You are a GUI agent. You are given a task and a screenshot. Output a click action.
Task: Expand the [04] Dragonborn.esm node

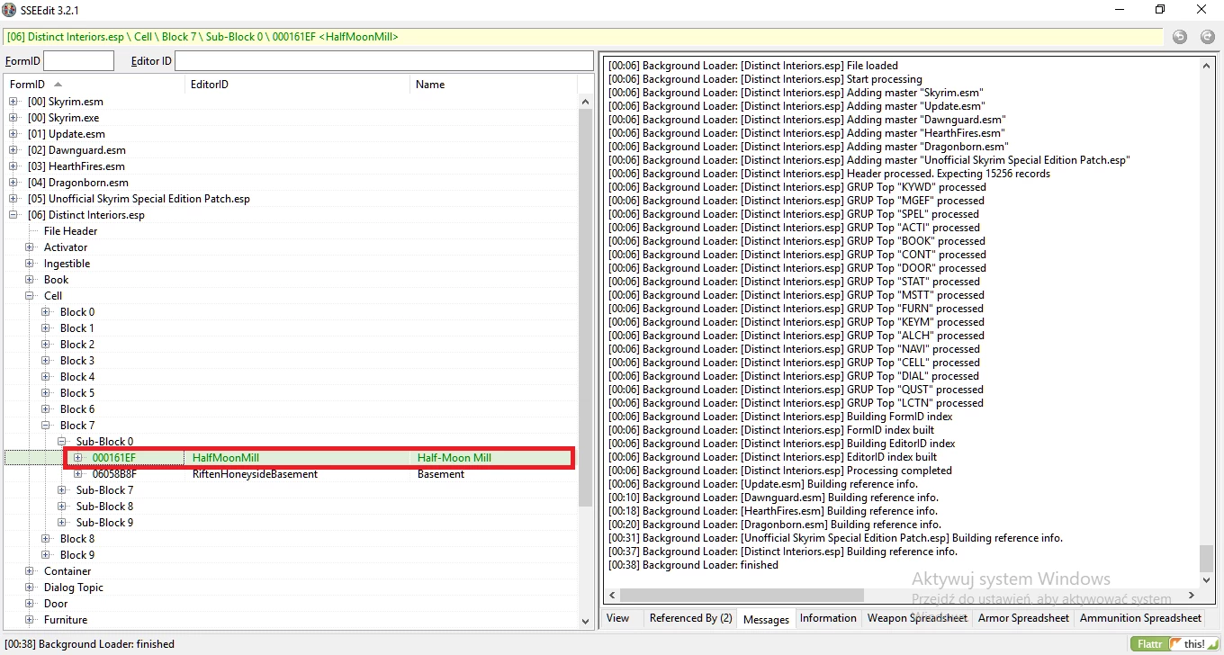[x=13, y=183]
